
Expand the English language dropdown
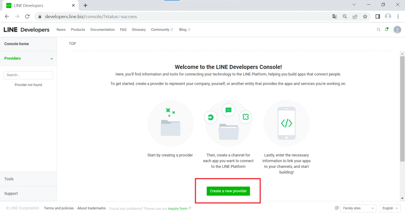point(390,208)
